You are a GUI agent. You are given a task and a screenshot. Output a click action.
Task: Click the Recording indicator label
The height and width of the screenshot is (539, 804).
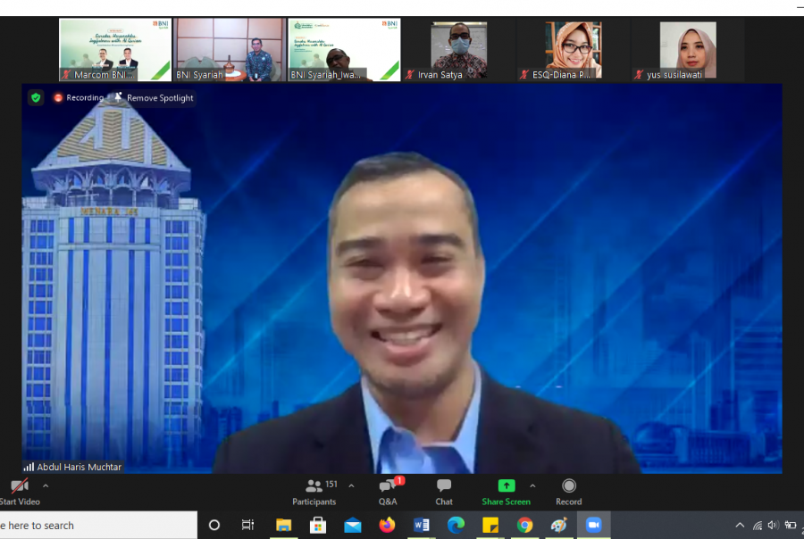coord(79,98)
